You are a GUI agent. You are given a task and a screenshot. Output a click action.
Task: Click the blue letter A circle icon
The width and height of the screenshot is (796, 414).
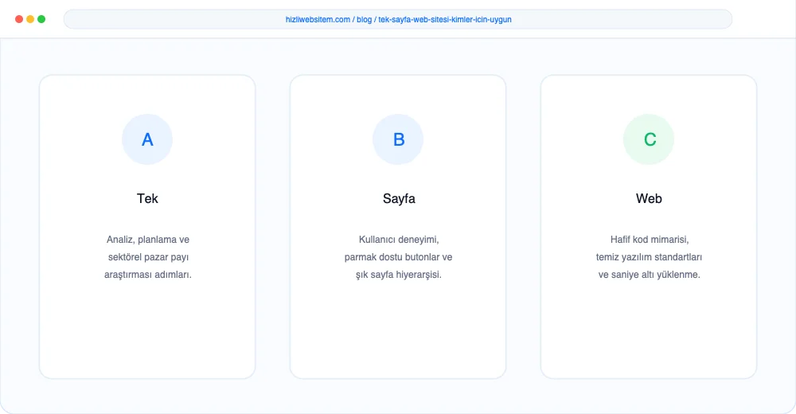[x=147, y=139]
